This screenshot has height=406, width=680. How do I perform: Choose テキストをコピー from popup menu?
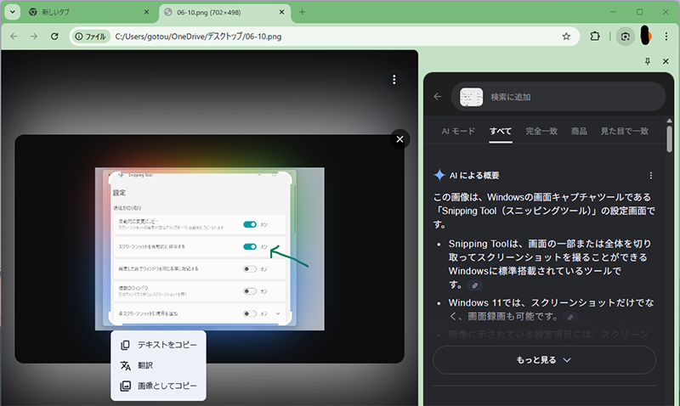click(159, 345)
